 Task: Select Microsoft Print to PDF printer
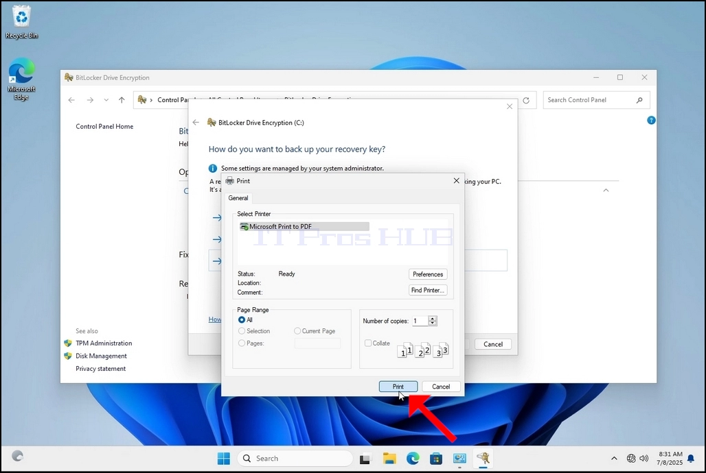tap(304, 227)
